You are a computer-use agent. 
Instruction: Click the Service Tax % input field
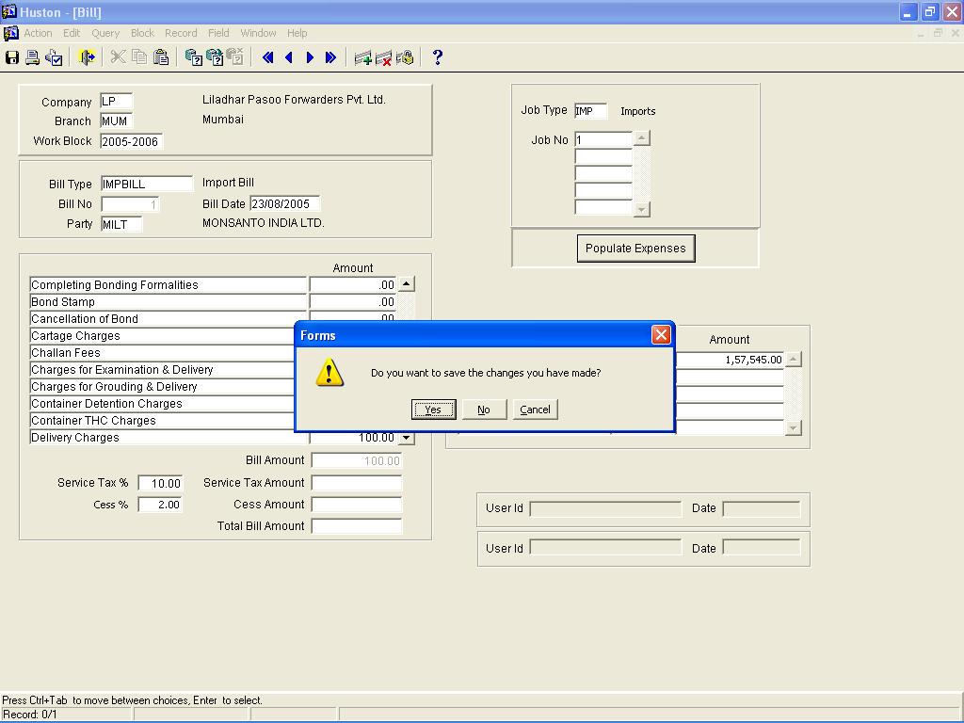pyautogui.click(x=160, y=483)
